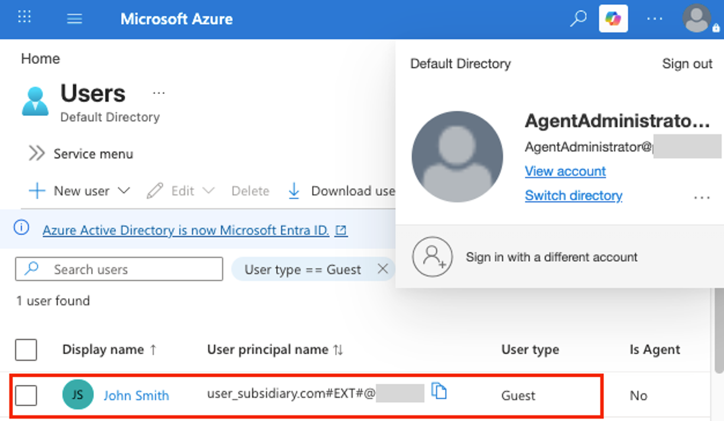The height and width of the screenshot is (421, 724).
Task: Tick the select-all users checkbox
Action: (x=26, y=349)
